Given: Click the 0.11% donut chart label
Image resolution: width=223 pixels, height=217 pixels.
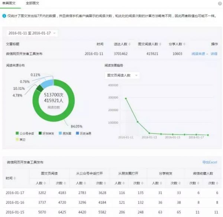Looking at the screenshot, I should [35, 75].
